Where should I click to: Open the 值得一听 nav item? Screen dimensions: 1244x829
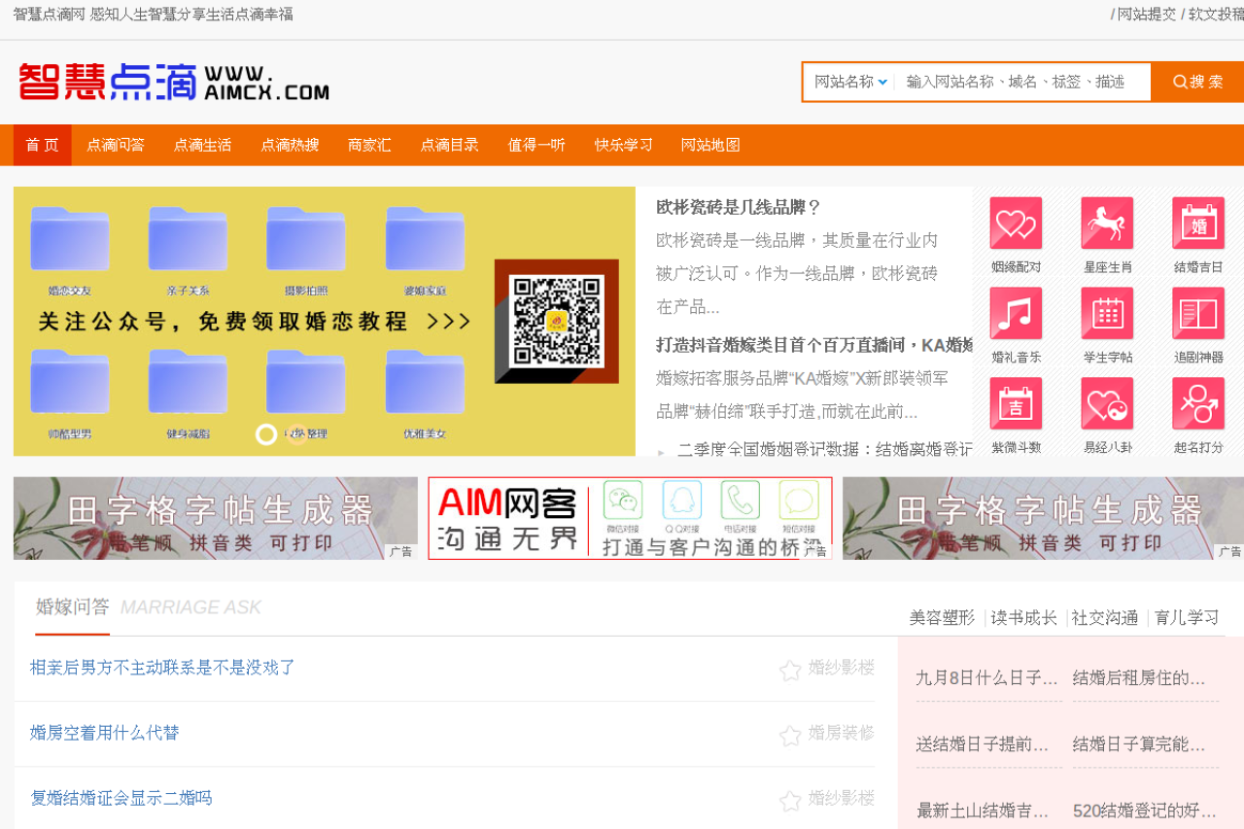pos(536,145)
